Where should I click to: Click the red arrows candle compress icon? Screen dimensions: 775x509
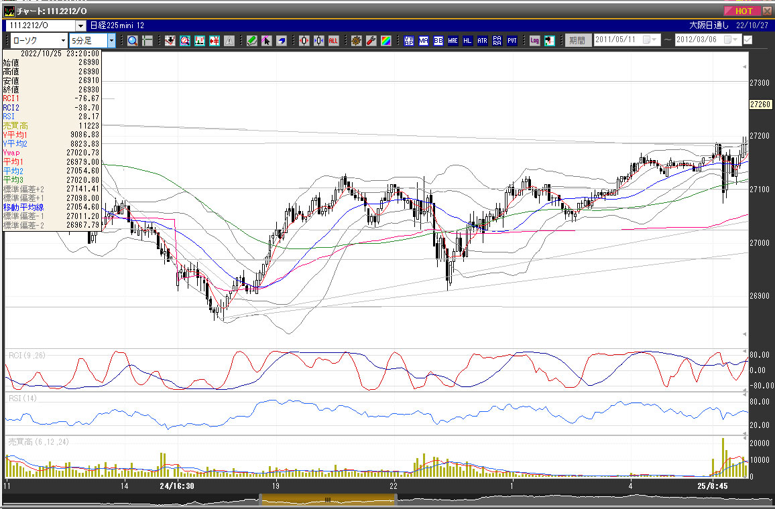click(x=304, y=40)
